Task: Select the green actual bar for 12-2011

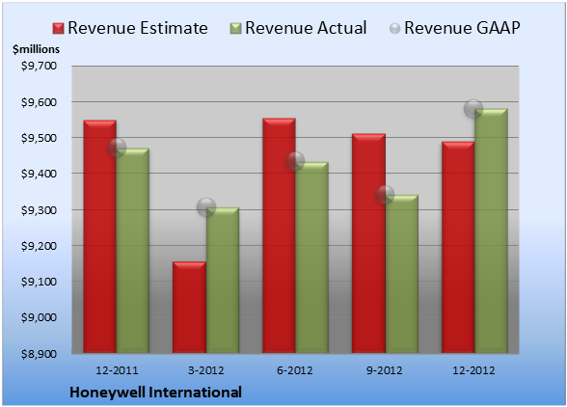Action: [133, 251]
